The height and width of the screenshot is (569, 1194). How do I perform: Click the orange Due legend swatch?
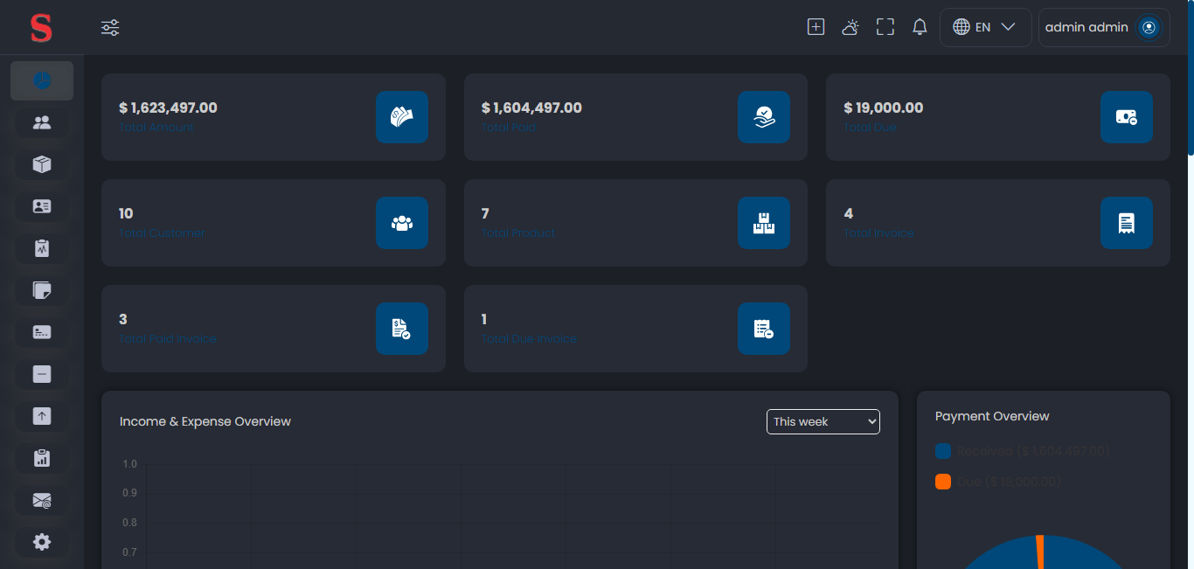pyautogui.click(x=942, y=482)
